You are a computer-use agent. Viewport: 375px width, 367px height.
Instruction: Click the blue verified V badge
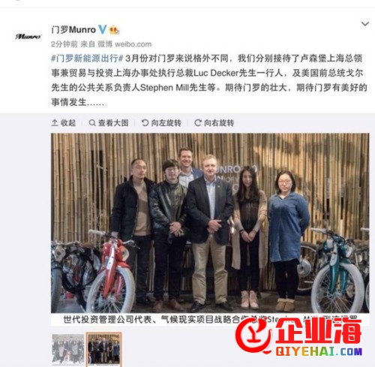103,30
